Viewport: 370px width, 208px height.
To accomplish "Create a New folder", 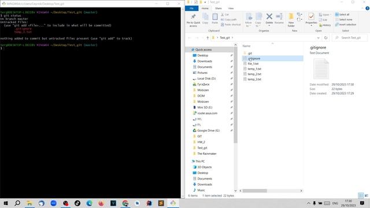I will [291, 20].
